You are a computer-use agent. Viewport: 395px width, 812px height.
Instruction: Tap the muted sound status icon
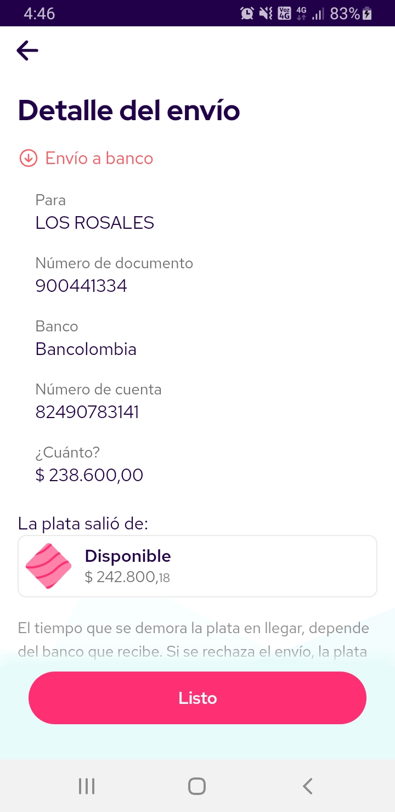[x=266, y=13]
